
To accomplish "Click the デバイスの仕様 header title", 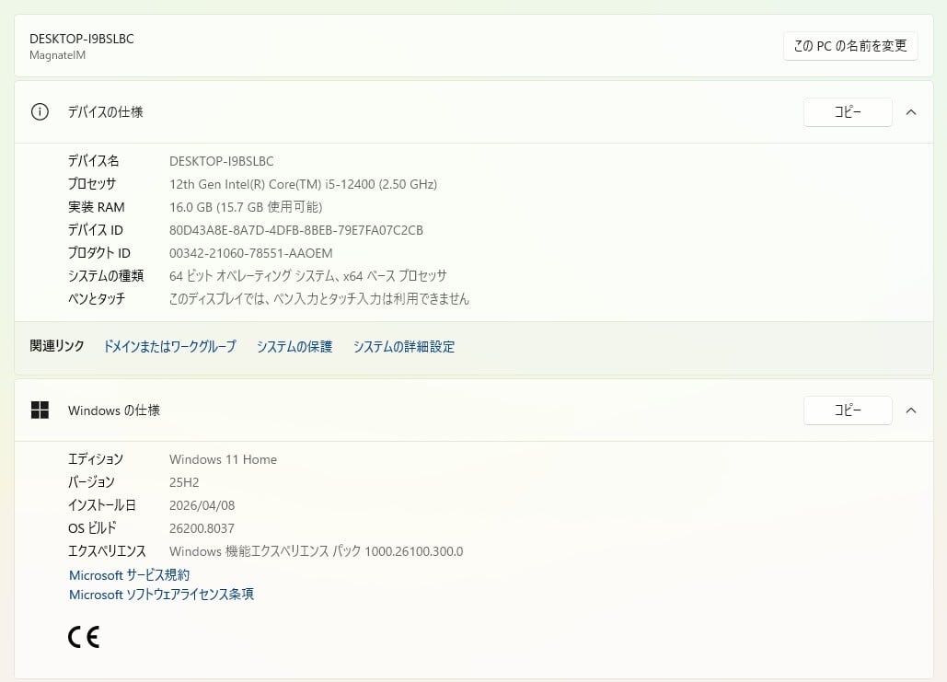I will tap(106, 111).
